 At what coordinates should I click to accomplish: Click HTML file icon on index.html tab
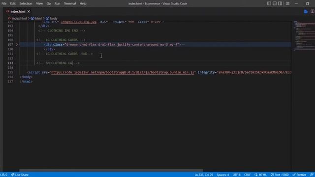click(8, 12)
